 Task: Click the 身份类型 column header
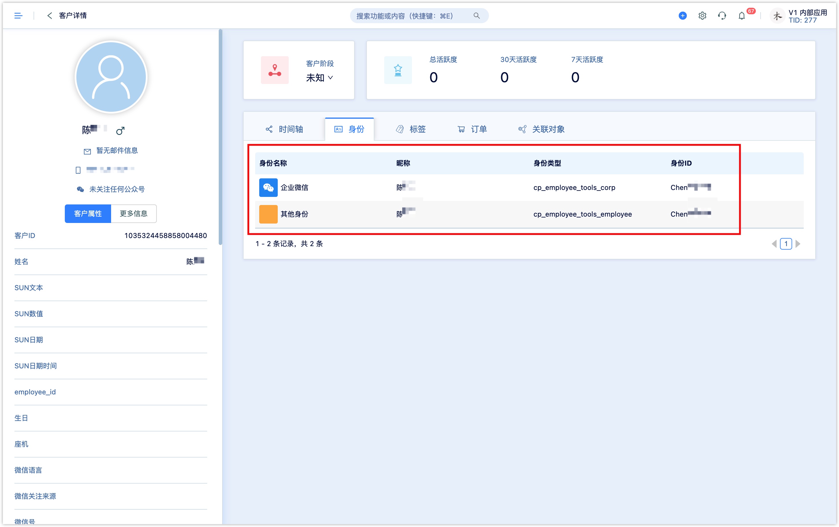[547, 163]
